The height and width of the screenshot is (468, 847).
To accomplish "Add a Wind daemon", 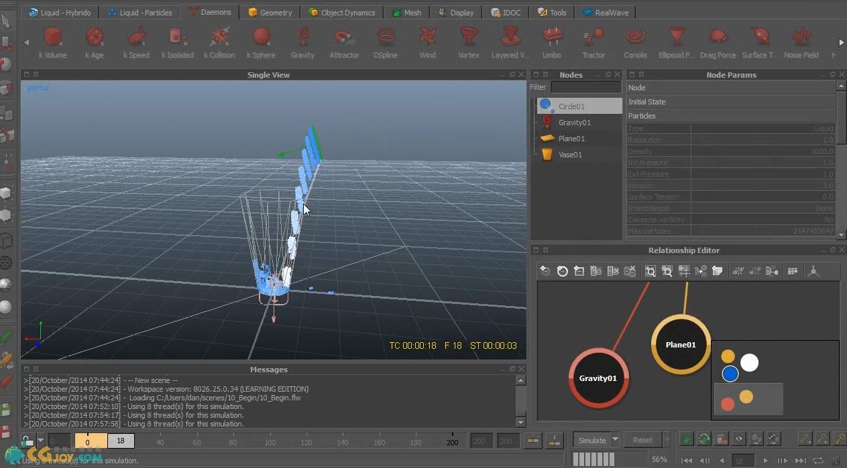I will (427, 42).
